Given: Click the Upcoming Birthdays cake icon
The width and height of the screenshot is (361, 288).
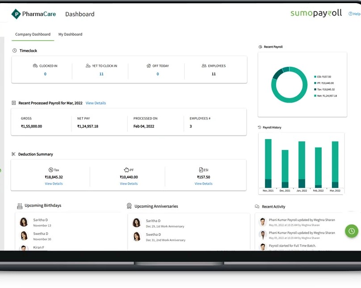Looking at the screenshot, I should (x=20, y=206).
